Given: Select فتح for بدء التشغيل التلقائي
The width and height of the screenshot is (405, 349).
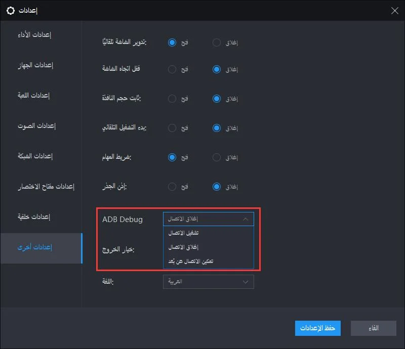Looking at the screenshot, I should (x=172, y=128).
